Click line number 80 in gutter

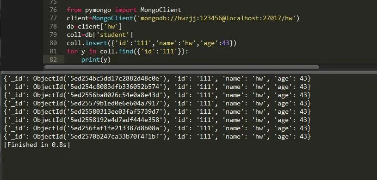click(x=53, y=43)
